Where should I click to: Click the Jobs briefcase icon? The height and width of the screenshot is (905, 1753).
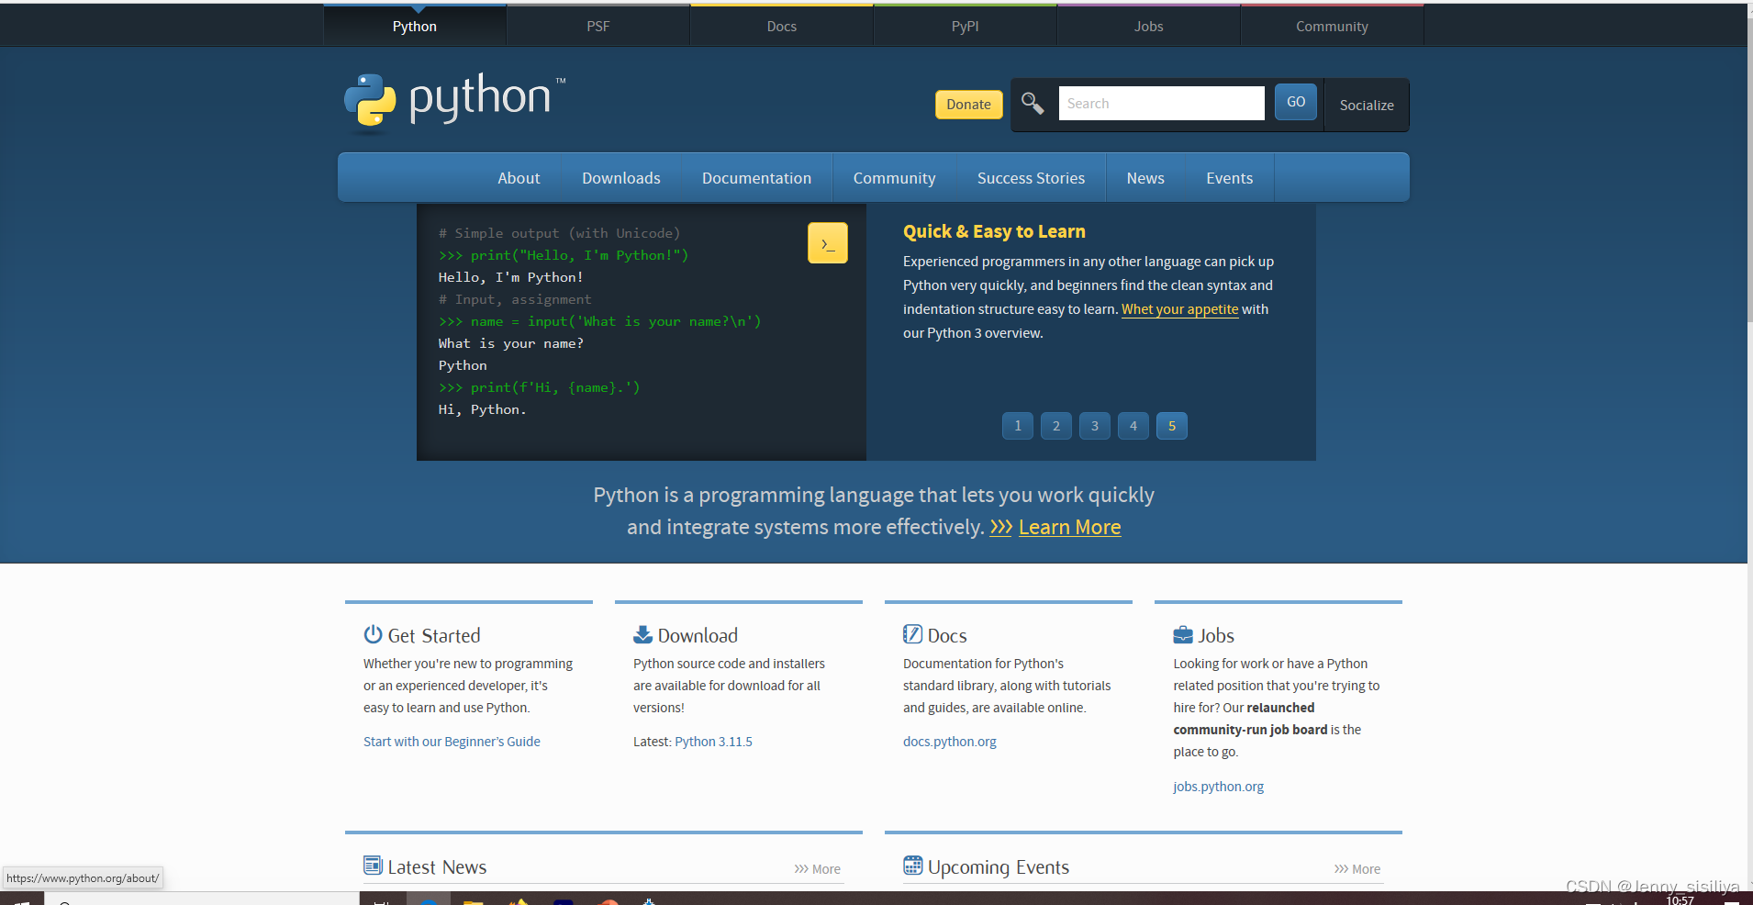pyautogui.click(x=1183, y=634)
